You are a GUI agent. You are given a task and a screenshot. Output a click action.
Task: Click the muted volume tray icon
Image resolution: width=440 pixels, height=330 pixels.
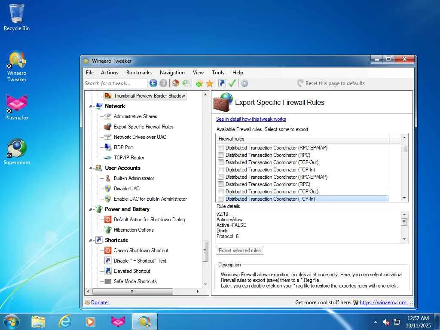point(386,322)
